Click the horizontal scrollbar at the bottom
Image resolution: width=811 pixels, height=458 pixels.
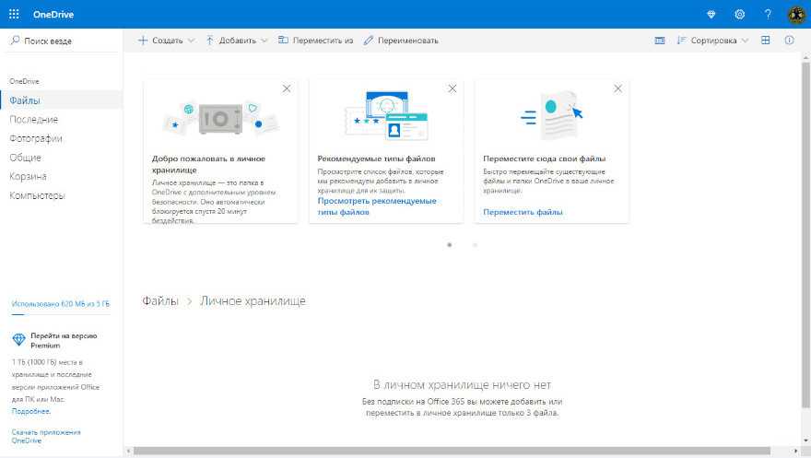coord(461,451)
